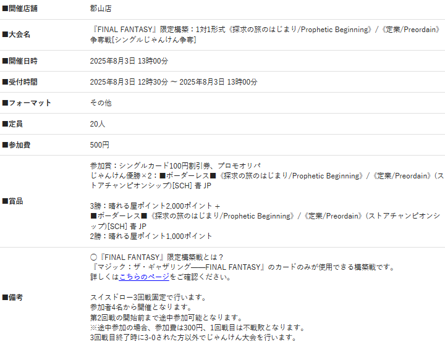Select the 20人 capacity value
This screenshot has width=445, height=347.
[98, 124]
